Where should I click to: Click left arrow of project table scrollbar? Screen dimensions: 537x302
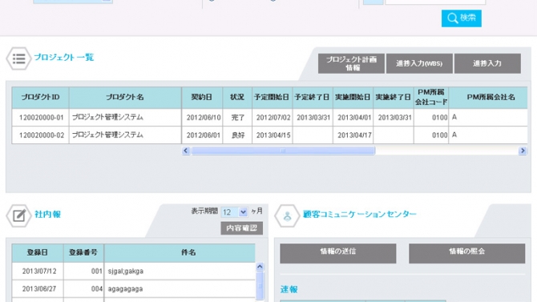coord(186,151)
